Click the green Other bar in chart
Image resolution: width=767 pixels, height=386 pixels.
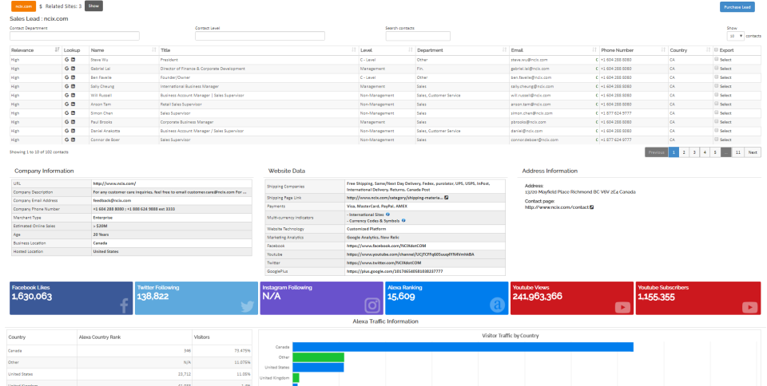319,357
